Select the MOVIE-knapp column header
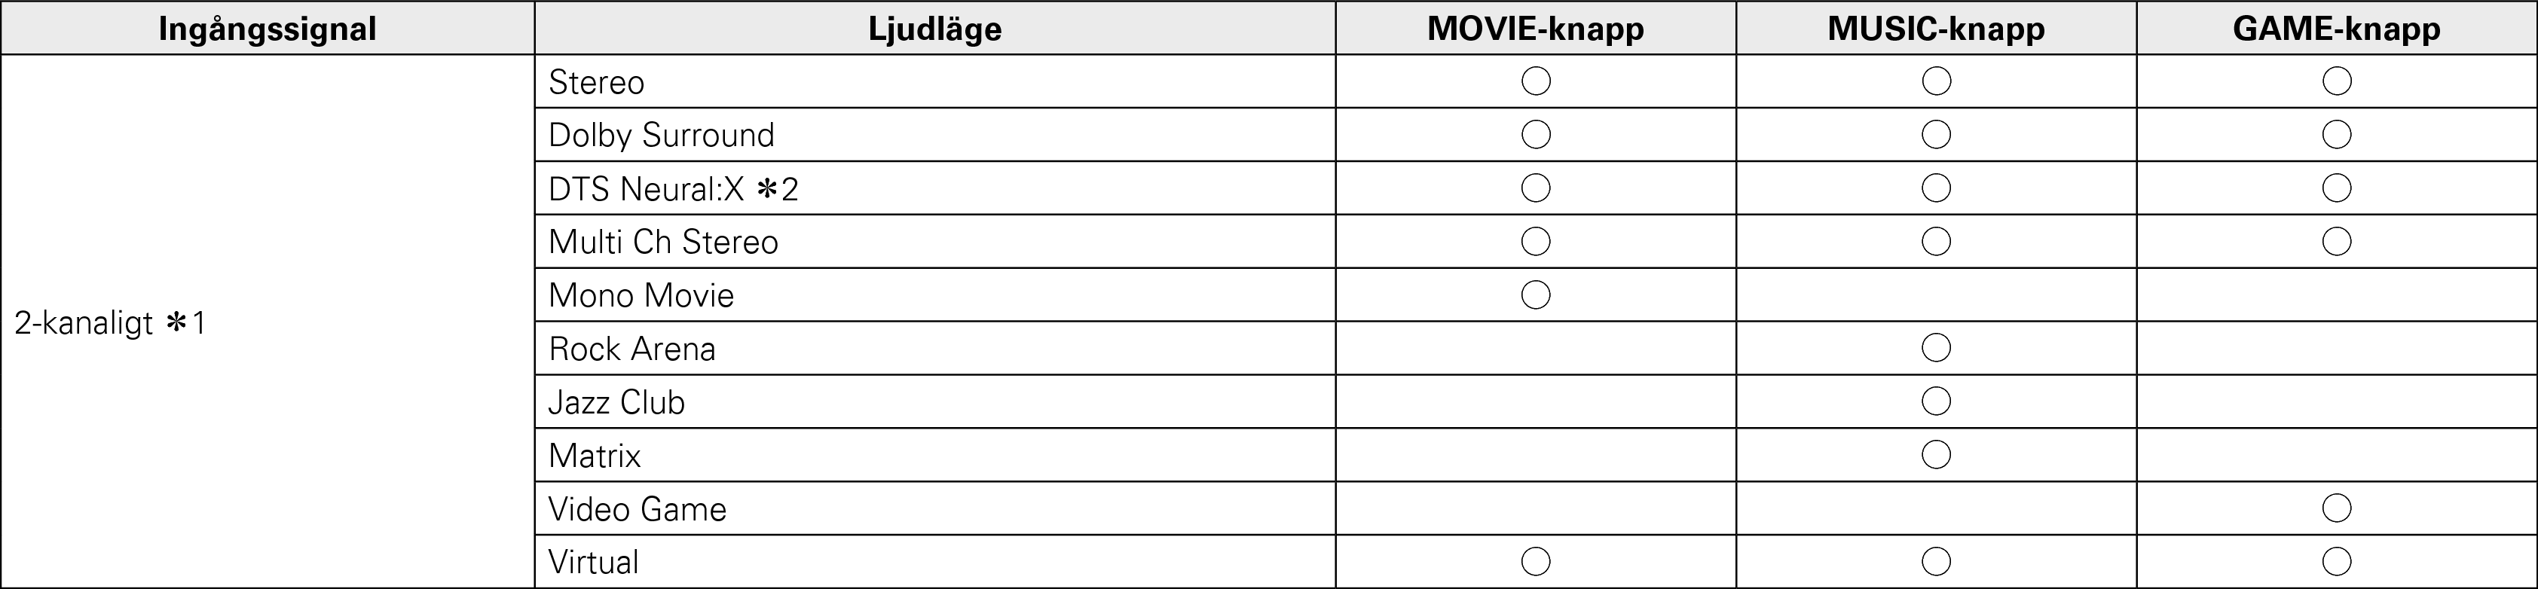This screenshot has height=589, width=2538. (x=1535, y=29)
